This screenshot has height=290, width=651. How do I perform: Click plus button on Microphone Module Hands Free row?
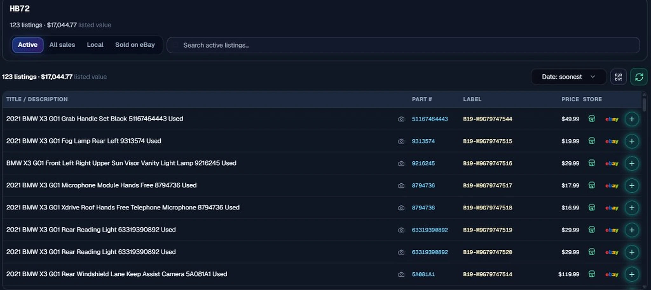(632, 186)
